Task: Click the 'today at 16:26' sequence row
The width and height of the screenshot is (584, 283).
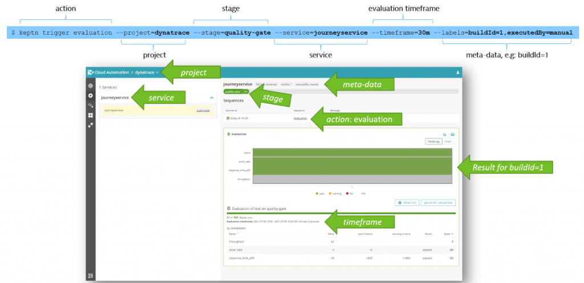Action: click(x=341, y=118)
